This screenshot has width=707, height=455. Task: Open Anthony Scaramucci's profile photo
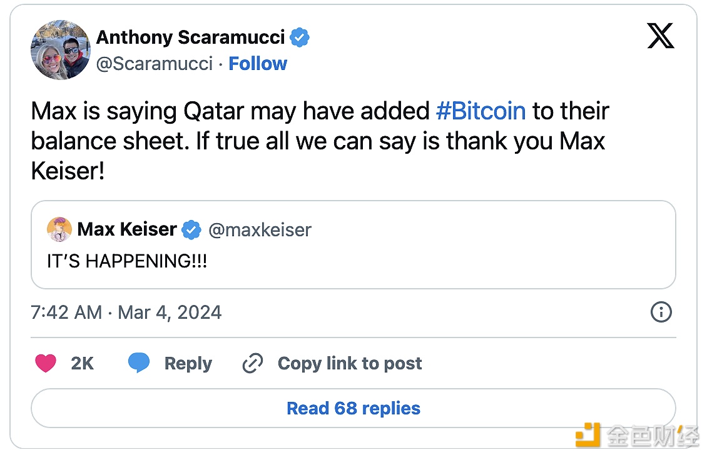(60, 50)
